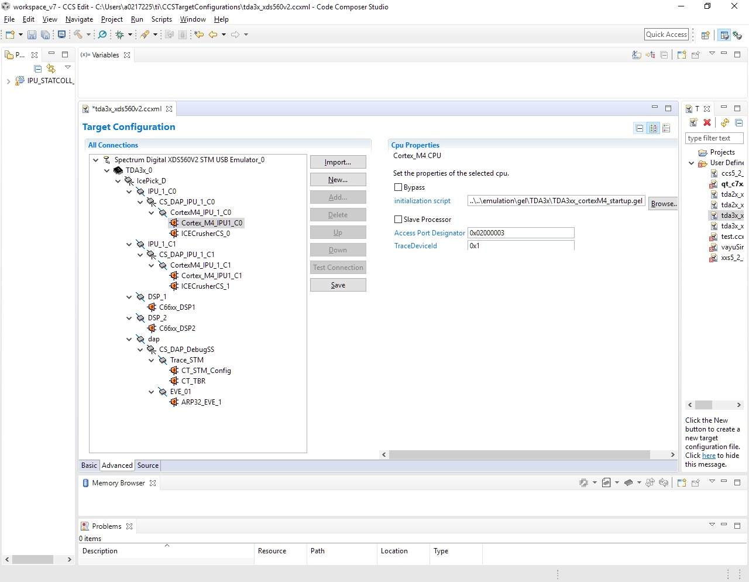The height and width of the screenshot is (582, 749).
Task: Toggle the last layout icon in Target Configuration header
Action: pos(666,128)
